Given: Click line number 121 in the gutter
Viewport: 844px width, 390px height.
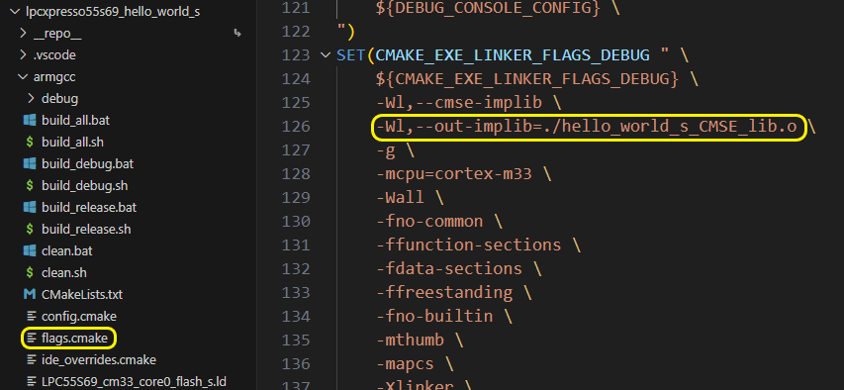Looking at the screenshot, I should coord(296,8).
